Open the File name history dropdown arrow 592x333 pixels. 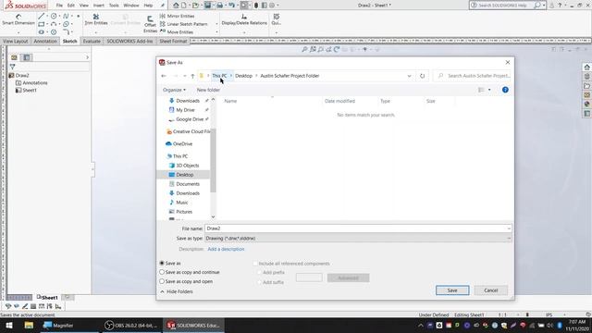click(x=509, y=228)
